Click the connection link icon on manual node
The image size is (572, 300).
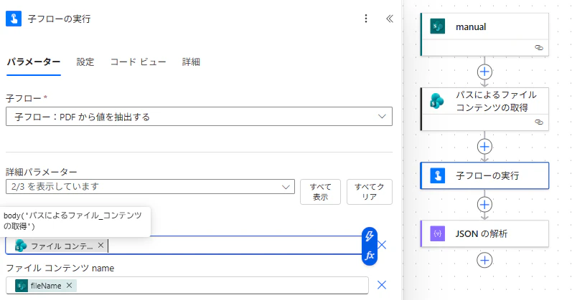click(539, 48)
